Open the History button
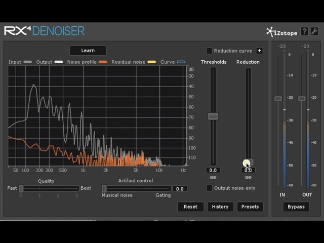The height and width of the screenshot is (243, 324). click(220, 207)
